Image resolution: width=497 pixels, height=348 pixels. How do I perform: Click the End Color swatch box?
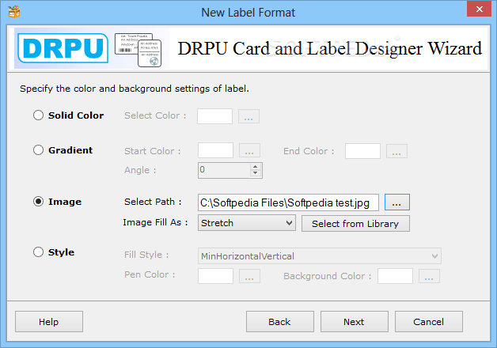(362, 151)
